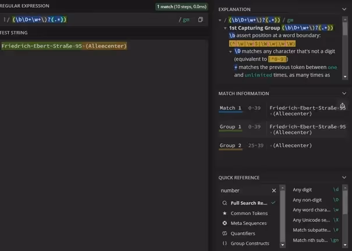Viewport: 352px width, 251px height.
Task: Collapse the Explanation panel
Action: point(344,9)
